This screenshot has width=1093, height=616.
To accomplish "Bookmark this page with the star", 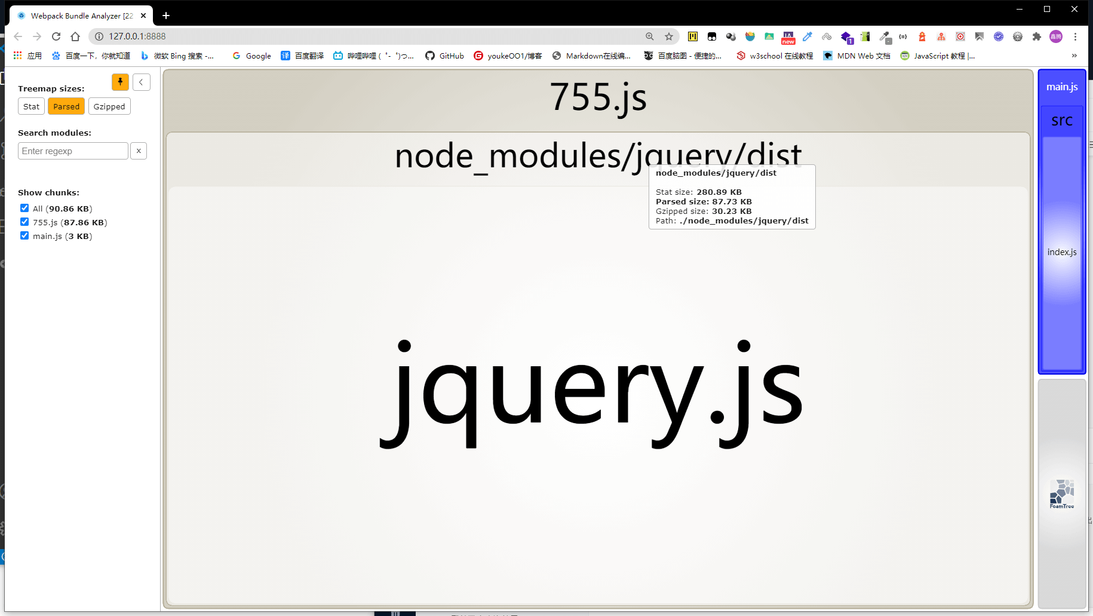I will pos(669,36).
